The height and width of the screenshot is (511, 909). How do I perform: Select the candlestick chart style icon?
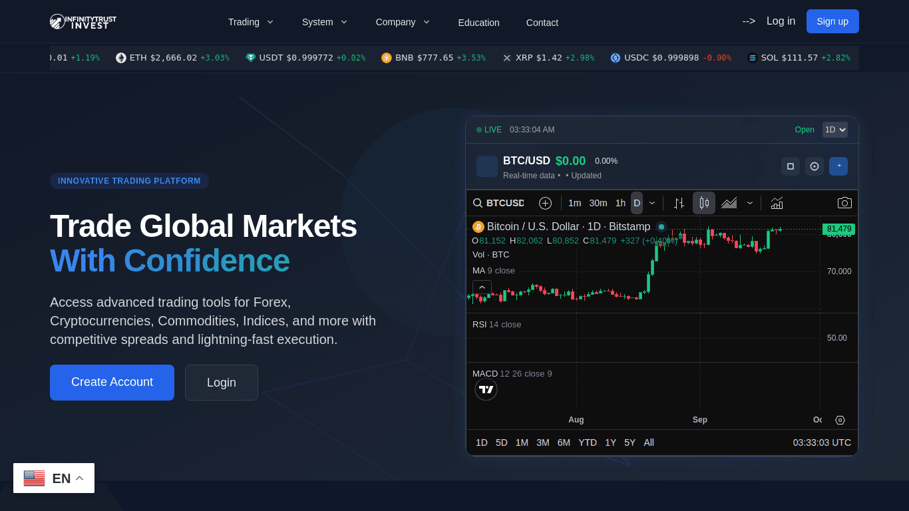pyautogui.click(x=704, y=203)
